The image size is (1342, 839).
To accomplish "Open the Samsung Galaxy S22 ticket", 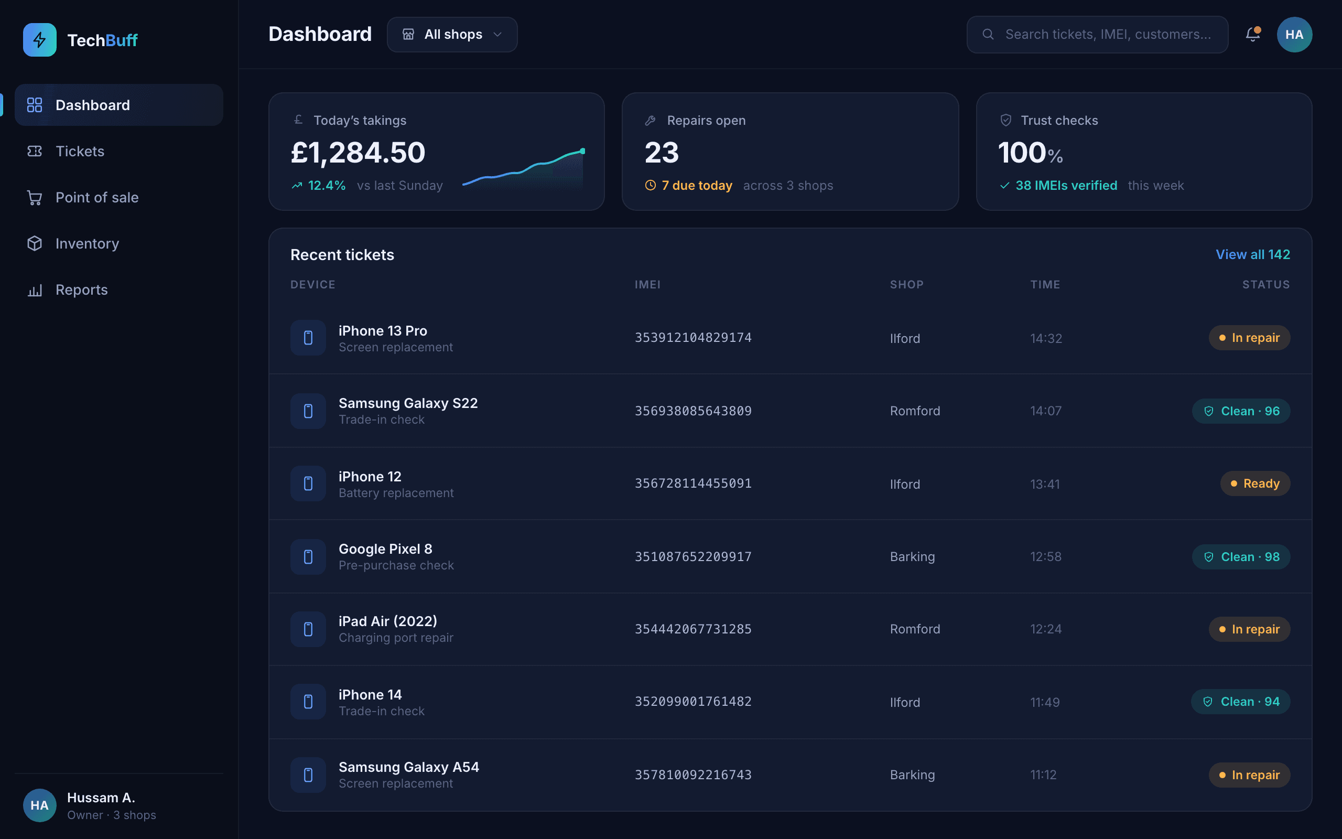I will click(x=790, y=411).
